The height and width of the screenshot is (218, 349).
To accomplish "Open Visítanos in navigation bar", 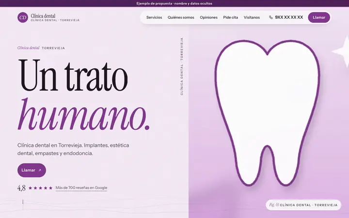I will 252,17.
